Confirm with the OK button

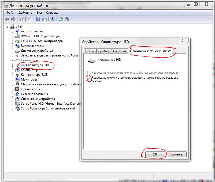155,154
